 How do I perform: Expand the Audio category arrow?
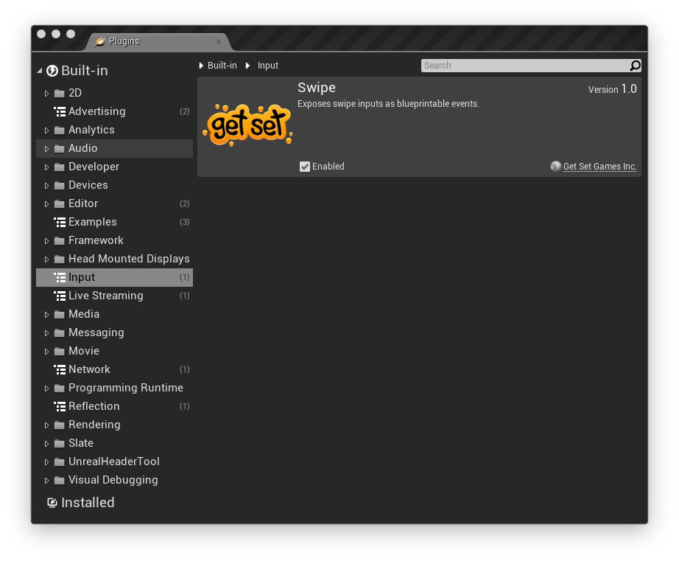tap(46, 149)
